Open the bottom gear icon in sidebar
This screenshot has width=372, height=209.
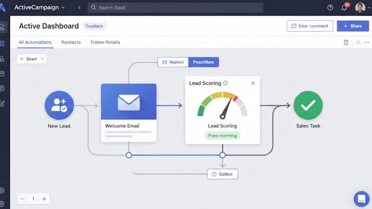tap(2, 204)
